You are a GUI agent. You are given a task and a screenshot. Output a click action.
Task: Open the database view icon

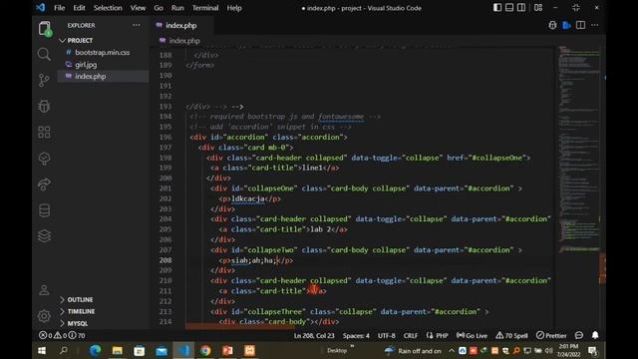coord(44,210)
